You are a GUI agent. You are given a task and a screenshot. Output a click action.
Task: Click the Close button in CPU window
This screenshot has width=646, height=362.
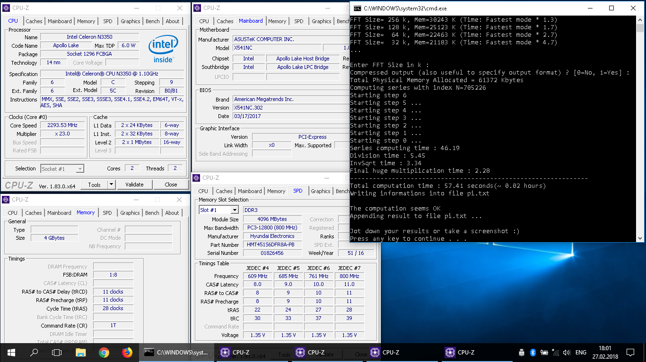[x=171, y=185]
